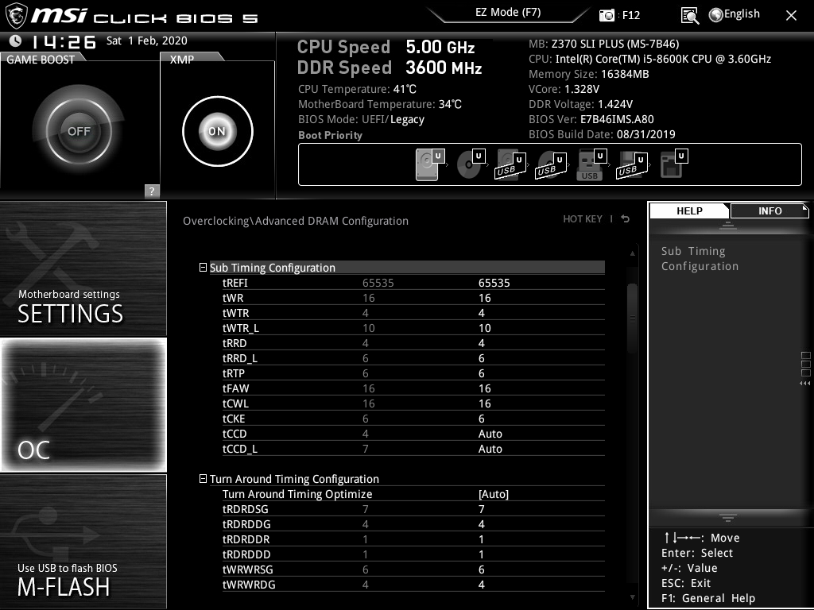Collapse the Sub Timing Configuration section
814x610 pixels.
coord(203,268)
